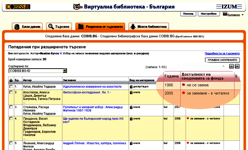Screen dimensions: 248x150
Task: Open the Моята библиотека tab
Action: point(149,27)
